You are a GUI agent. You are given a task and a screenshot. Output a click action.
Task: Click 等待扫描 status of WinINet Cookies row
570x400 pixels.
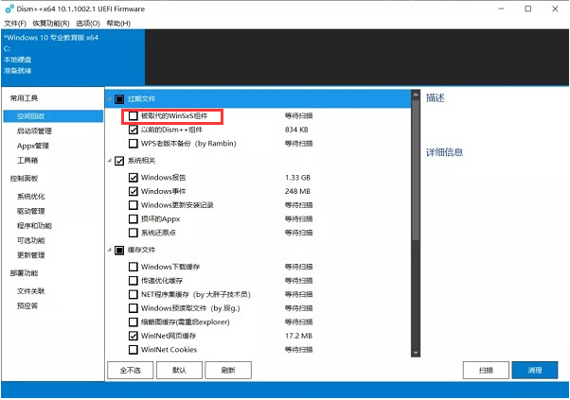tap(298, 350)
